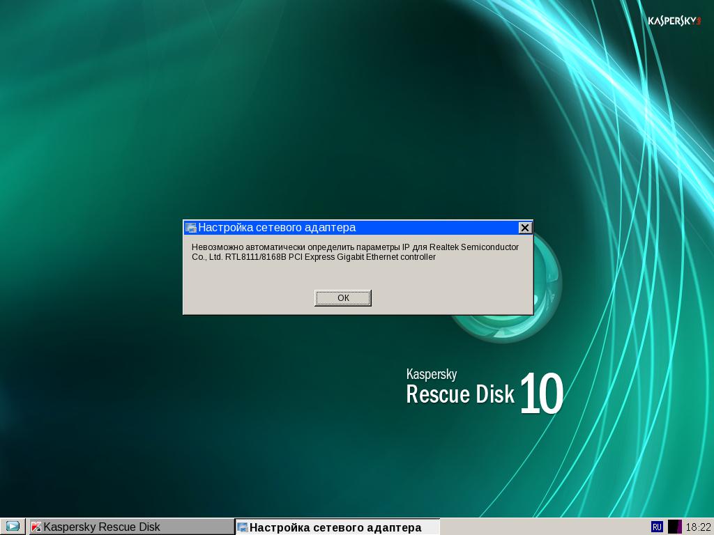Open the start menu button in taskbar
The height and width of the screenshot is (535, 714).
pyautogui.click(x=13, y=527)
